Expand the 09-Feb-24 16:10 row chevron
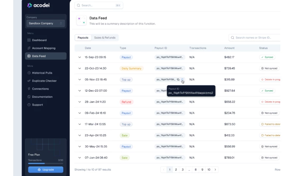Viewport: 294px width, 176px height. click(x=79, y=113)
